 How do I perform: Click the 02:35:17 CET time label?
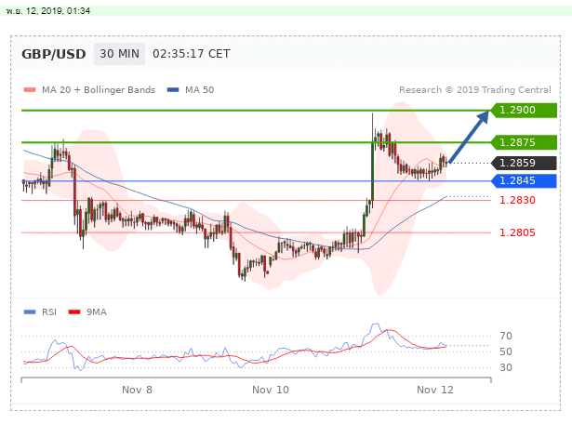(192, 54)
